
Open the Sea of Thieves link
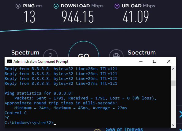point(124,129)
